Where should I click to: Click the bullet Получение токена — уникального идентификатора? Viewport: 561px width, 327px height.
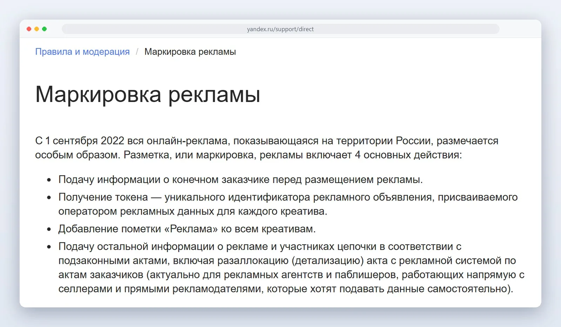click(288, 204)
